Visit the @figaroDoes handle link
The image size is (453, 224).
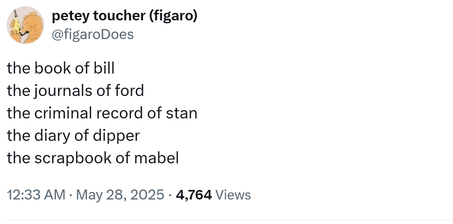(92, 34)
